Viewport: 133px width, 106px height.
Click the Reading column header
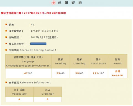61,61
